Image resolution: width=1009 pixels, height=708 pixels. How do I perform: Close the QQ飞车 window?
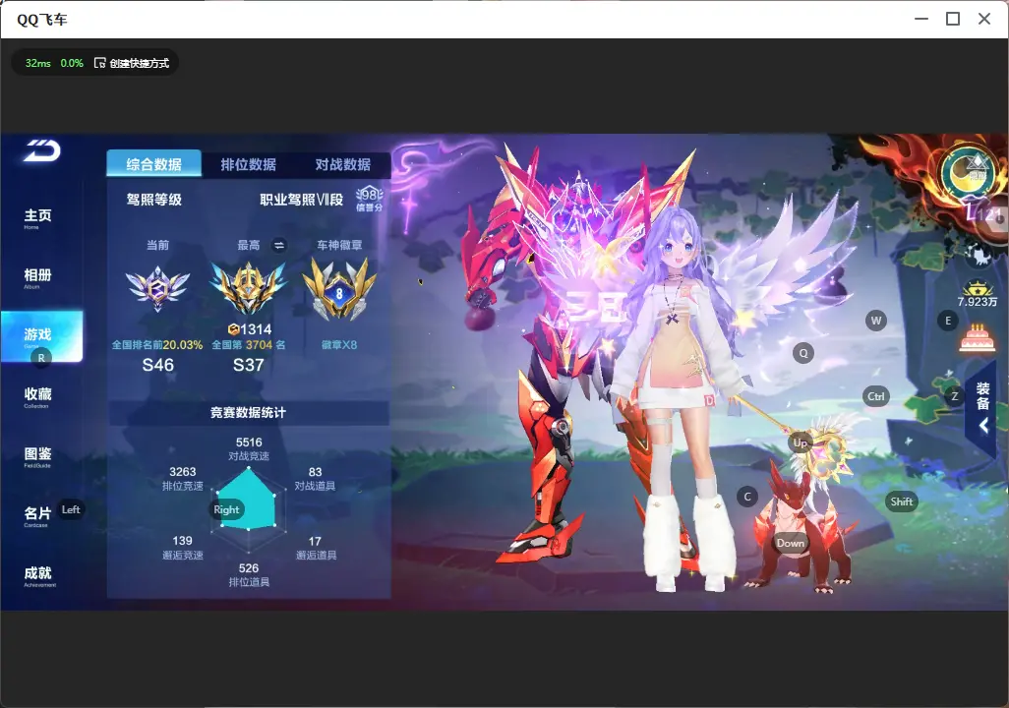pos(984,20)
